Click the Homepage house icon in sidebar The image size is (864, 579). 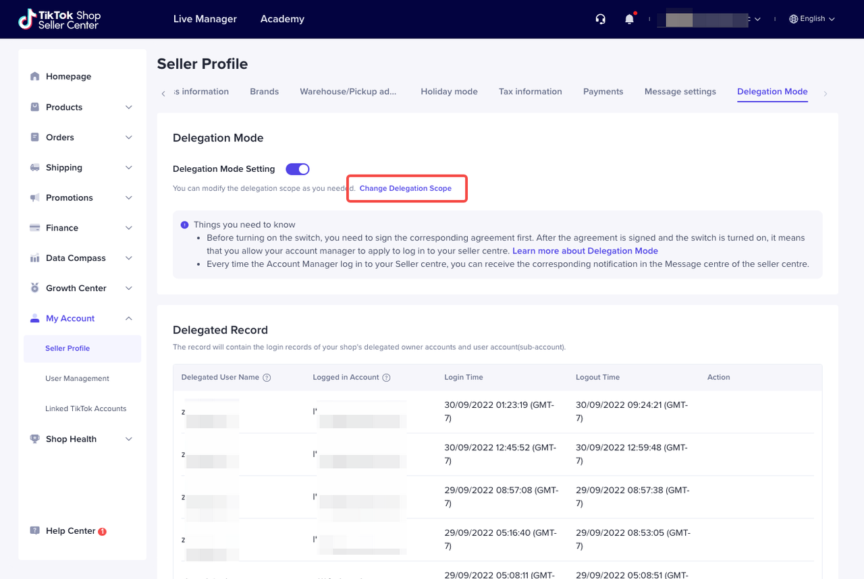[x=35, y=76]
